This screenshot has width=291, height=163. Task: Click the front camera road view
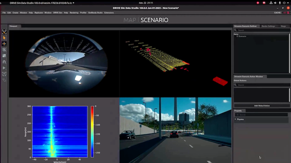[175, 130]
